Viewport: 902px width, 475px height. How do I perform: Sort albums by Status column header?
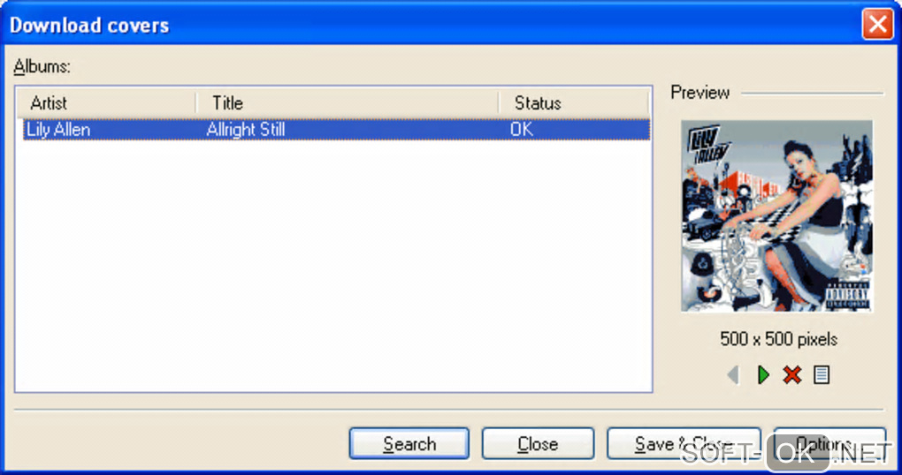pyautogui.click(x=574, y=102)
